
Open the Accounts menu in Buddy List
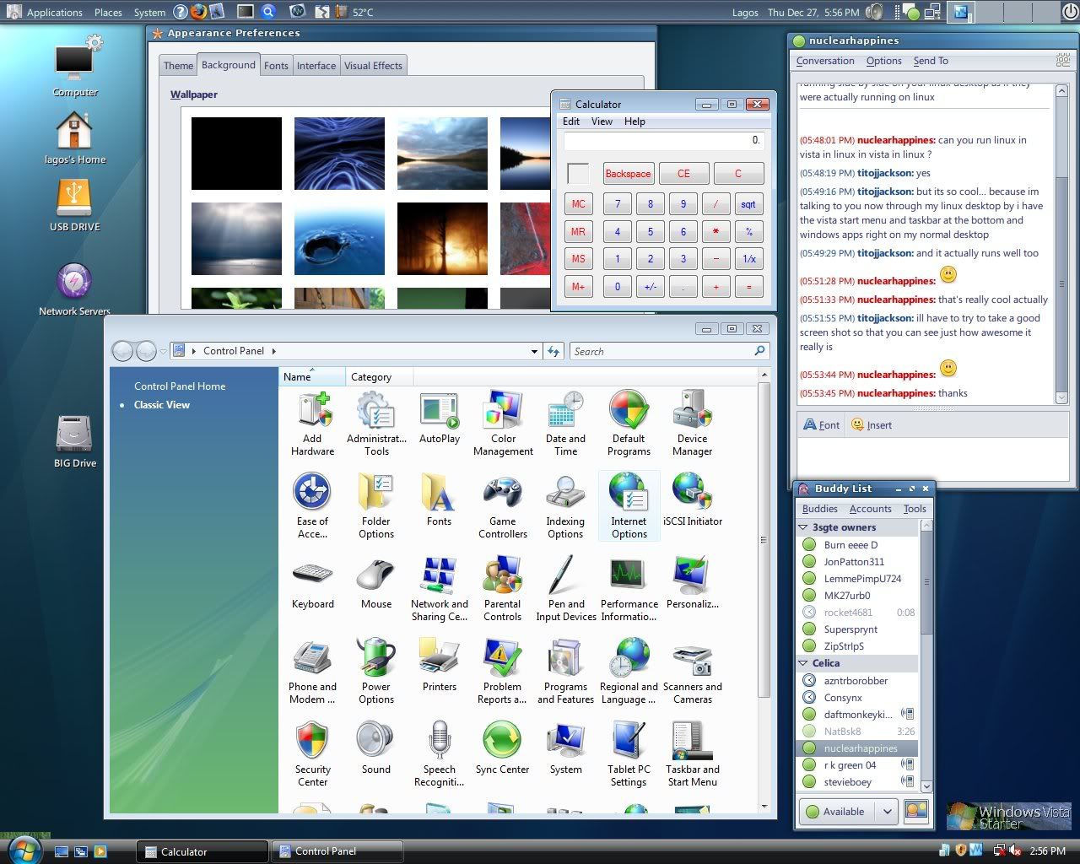[870, 509]
